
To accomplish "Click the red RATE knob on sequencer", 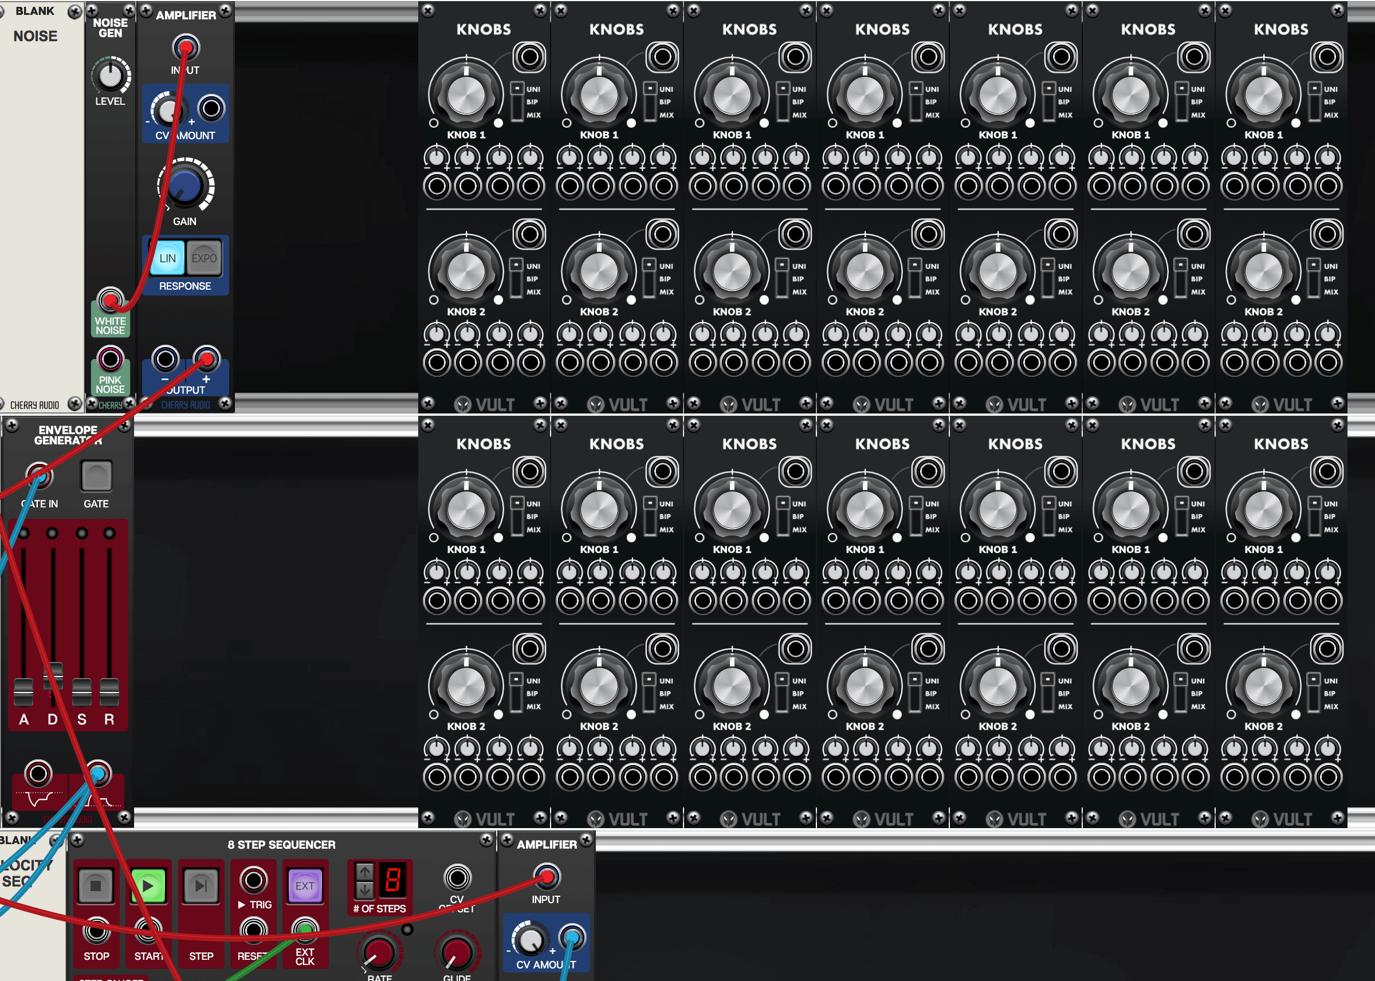I will point(379,952).
